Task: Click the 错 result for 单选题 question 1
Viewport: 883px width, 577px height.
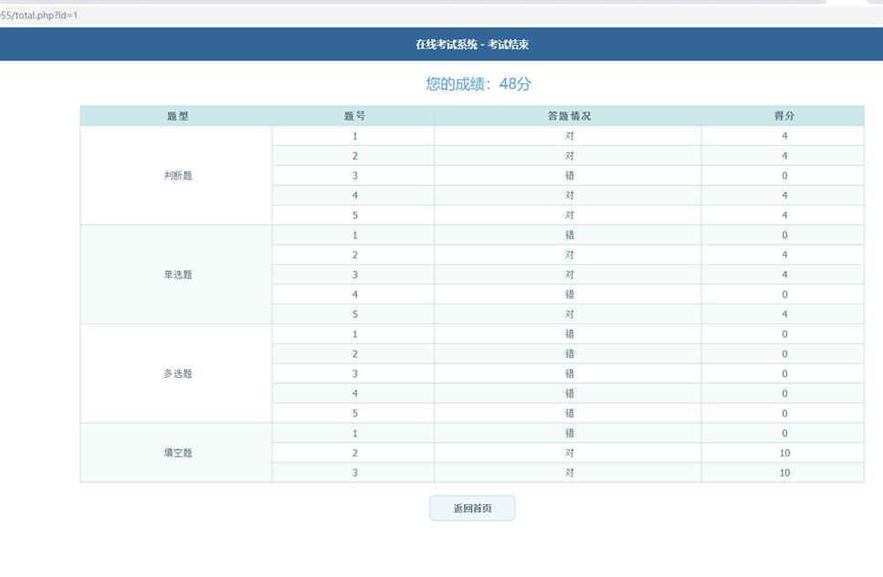Action: coord(569,235)
